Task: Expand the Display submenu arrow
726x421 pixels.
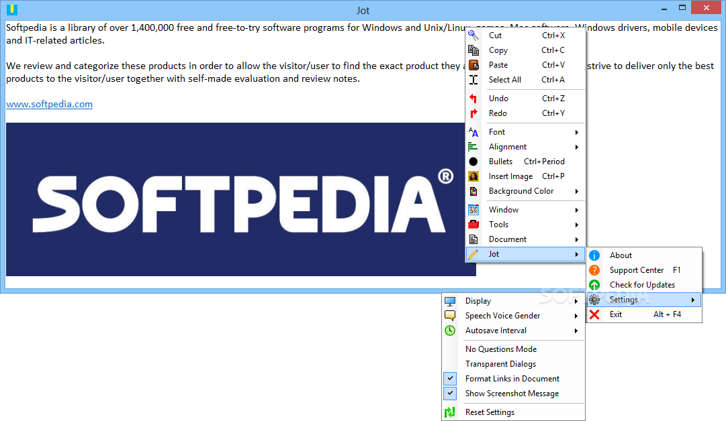Action: pyautogui.click(x=576, y=301)
